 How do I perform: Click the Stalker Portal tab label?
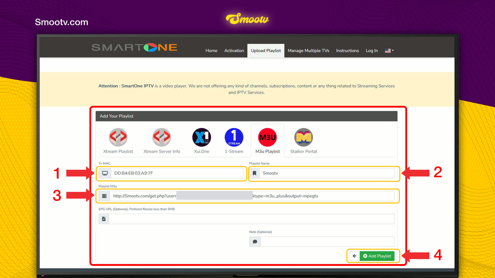pyautogui.click(x=304, y=151)
